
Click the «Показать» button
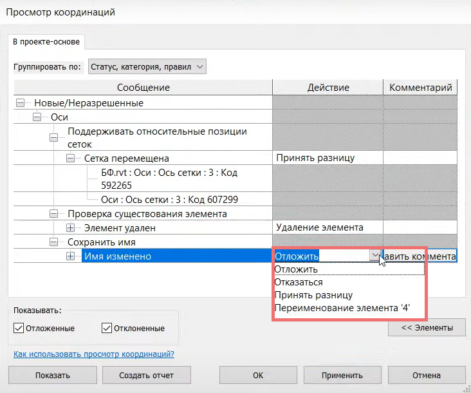pyautogui.click(x=53, y=375)
